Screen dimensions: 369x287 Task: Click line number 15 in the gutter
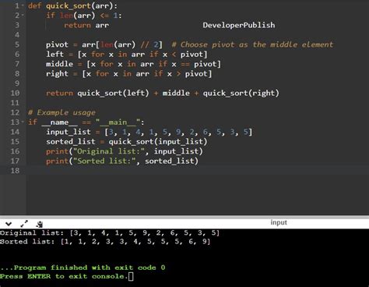[x=15, y=142]
